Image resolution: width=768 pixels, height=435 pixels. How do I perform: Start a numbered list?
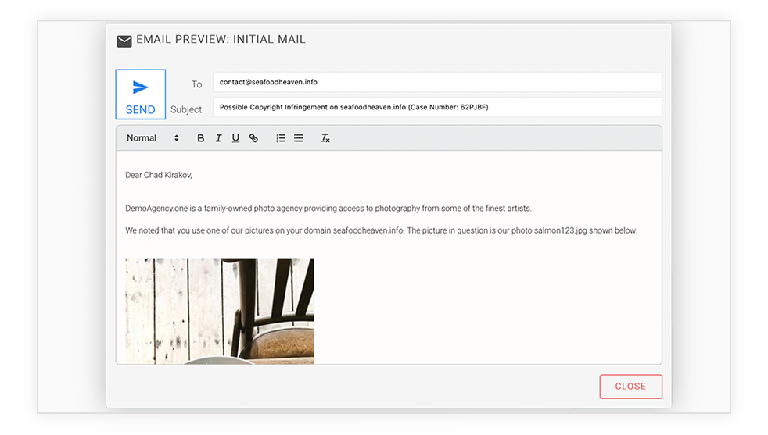(281, 138)
